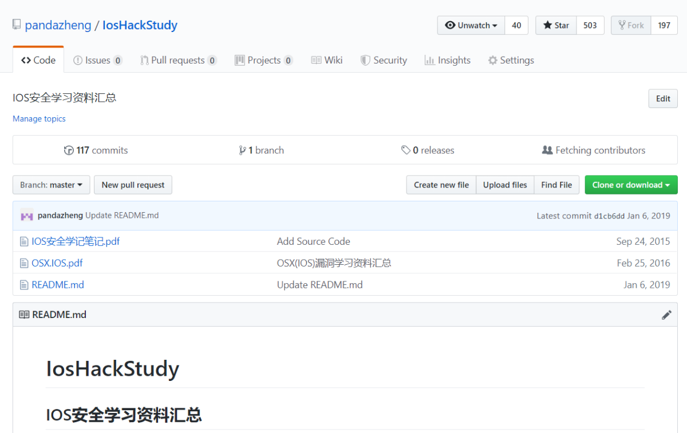Click the Upload files button
This screenshot has height=433, width=687.
pyautogui.click(x=505, y=185)
